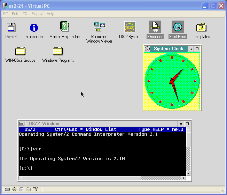This screenshot has height=195, width=227.
Task: Open the Floppy menu
Action: point(37,14)
